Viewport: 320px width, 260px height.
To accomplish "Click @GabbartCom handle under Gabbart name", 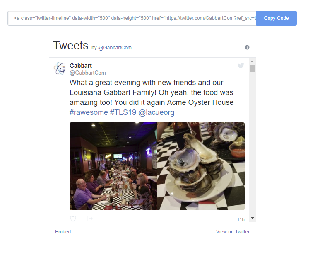I will [87, 73].
